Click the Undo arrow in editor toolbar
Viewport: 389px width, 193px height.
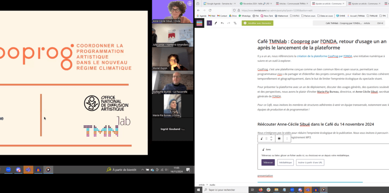[x=222, y=23]
